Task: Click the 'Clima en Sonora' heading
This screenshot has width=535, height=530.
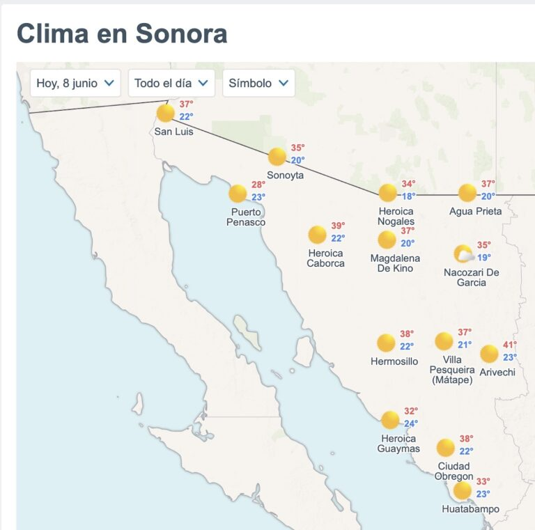Action: (x=122, y=33)
